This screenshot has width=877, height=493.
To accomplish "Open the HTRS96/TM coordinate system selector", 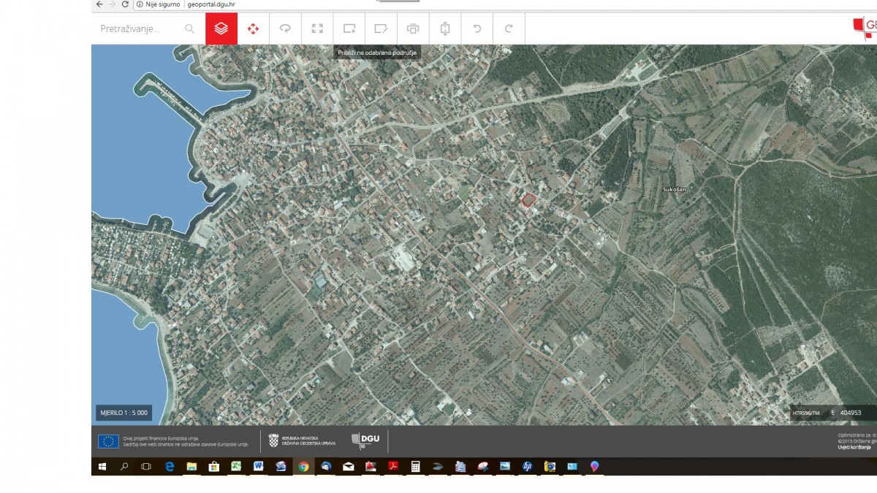I will [x=807, y=413].
